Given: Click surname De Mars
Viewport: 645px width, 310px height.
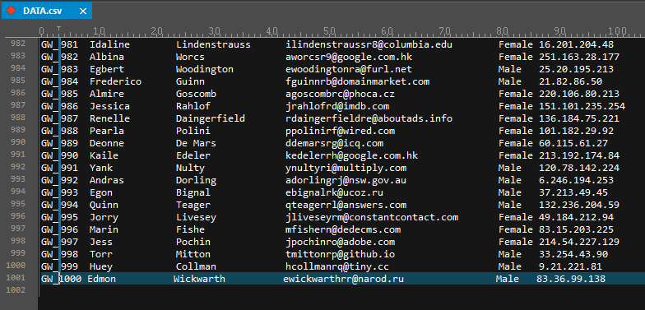Looking at the screenshot, I should 196,143.
